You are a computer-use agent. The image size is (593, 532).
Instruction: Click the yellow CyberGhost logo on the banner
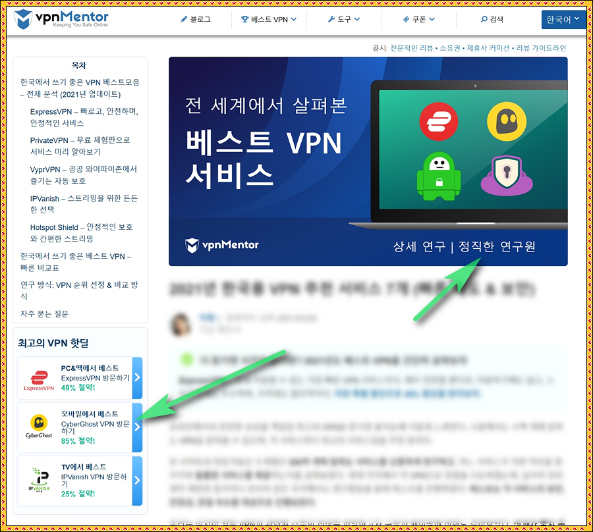[507, 122]
